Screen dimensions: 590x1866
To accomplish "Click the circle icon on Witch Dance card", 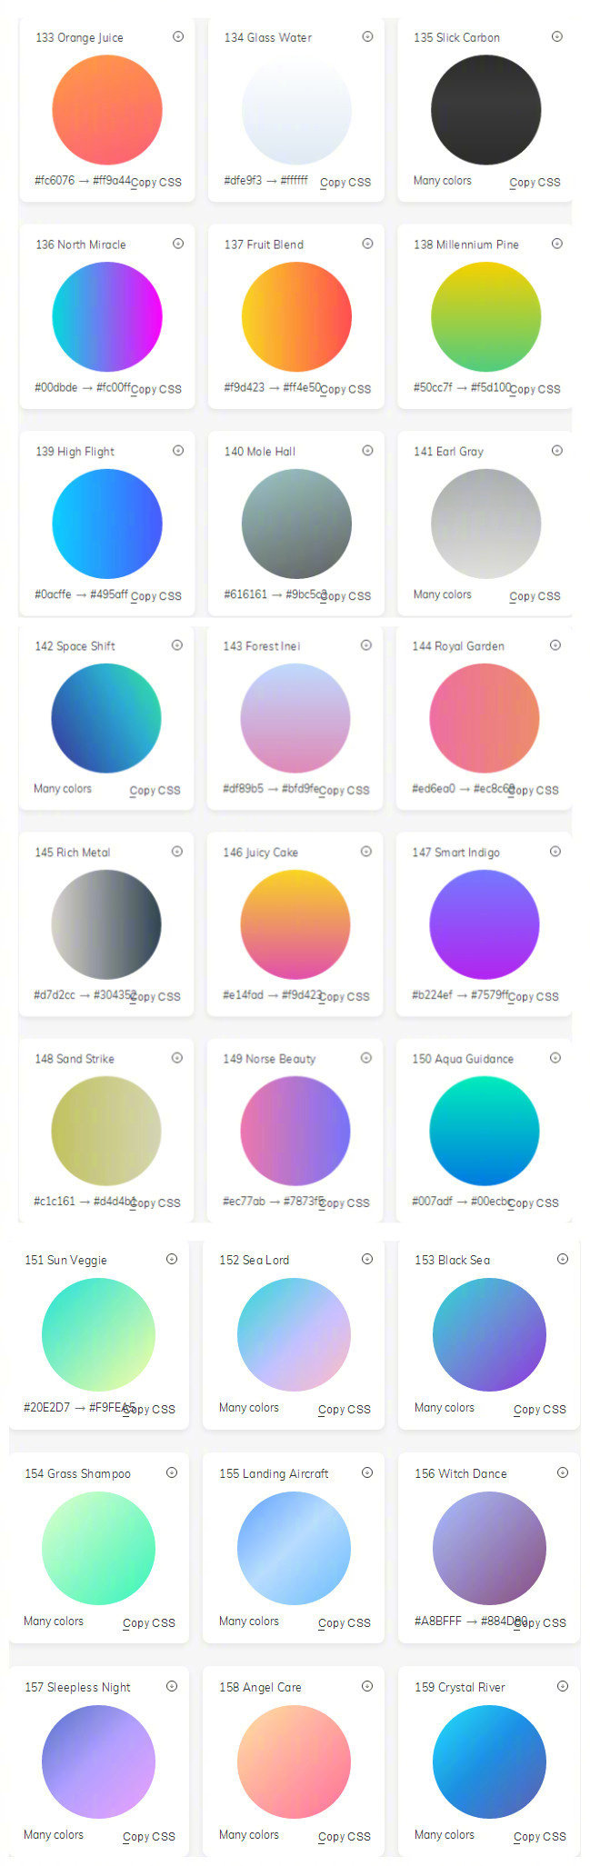I will 563,1472.
